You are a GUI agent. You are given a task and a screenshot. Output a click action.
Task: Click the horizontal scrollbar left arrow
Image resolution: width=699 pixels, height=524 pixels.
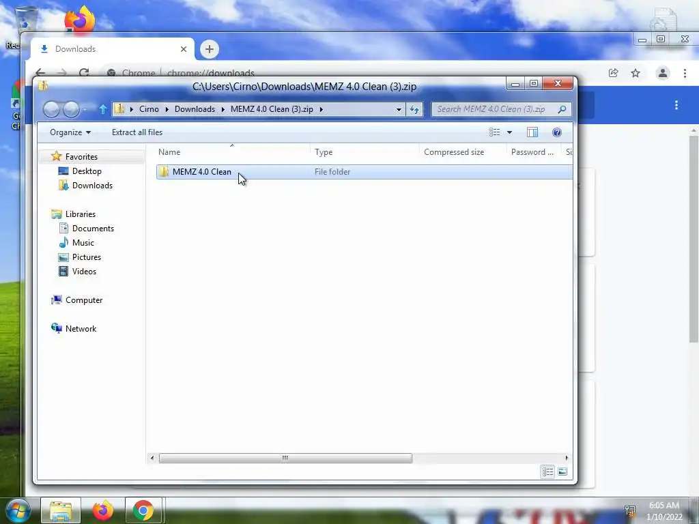coord(152,458)
